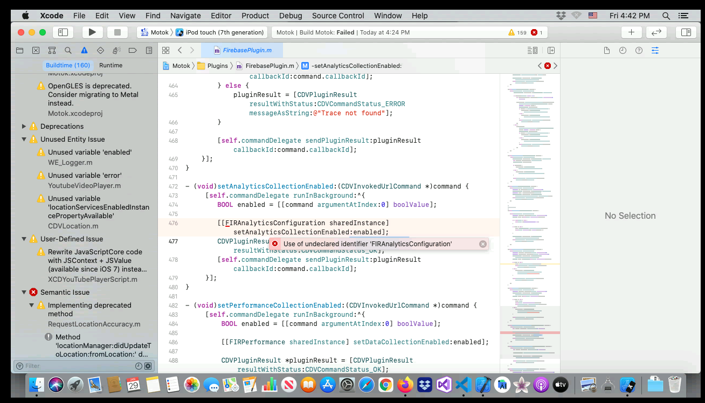Launch Firefox from the Dock
Viewport: 705px width, 403px height.
pyautogui.click(x=405, y=385)
